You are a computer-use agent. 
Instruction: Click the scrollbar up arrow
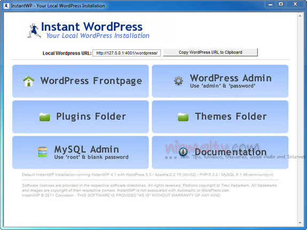[x=300, y=16]
